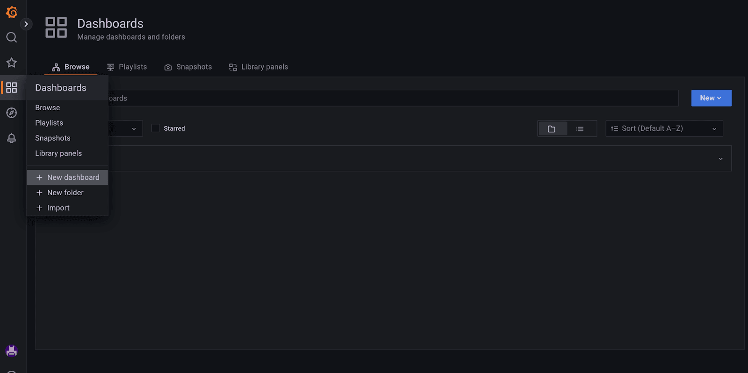748x373 pixels.
Task: Click the Dashboards grid icon in sidebar
Action: click(12, 88)
